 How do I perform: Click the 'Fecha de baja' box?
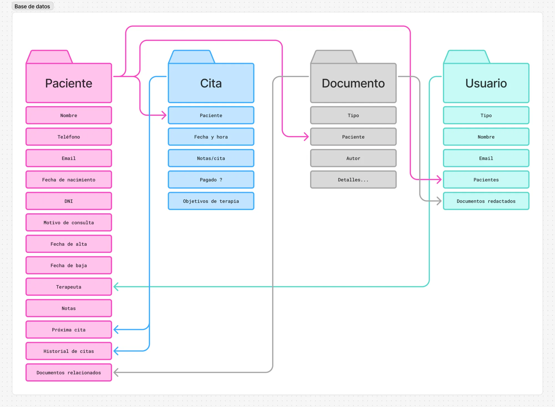coord(69,266)
